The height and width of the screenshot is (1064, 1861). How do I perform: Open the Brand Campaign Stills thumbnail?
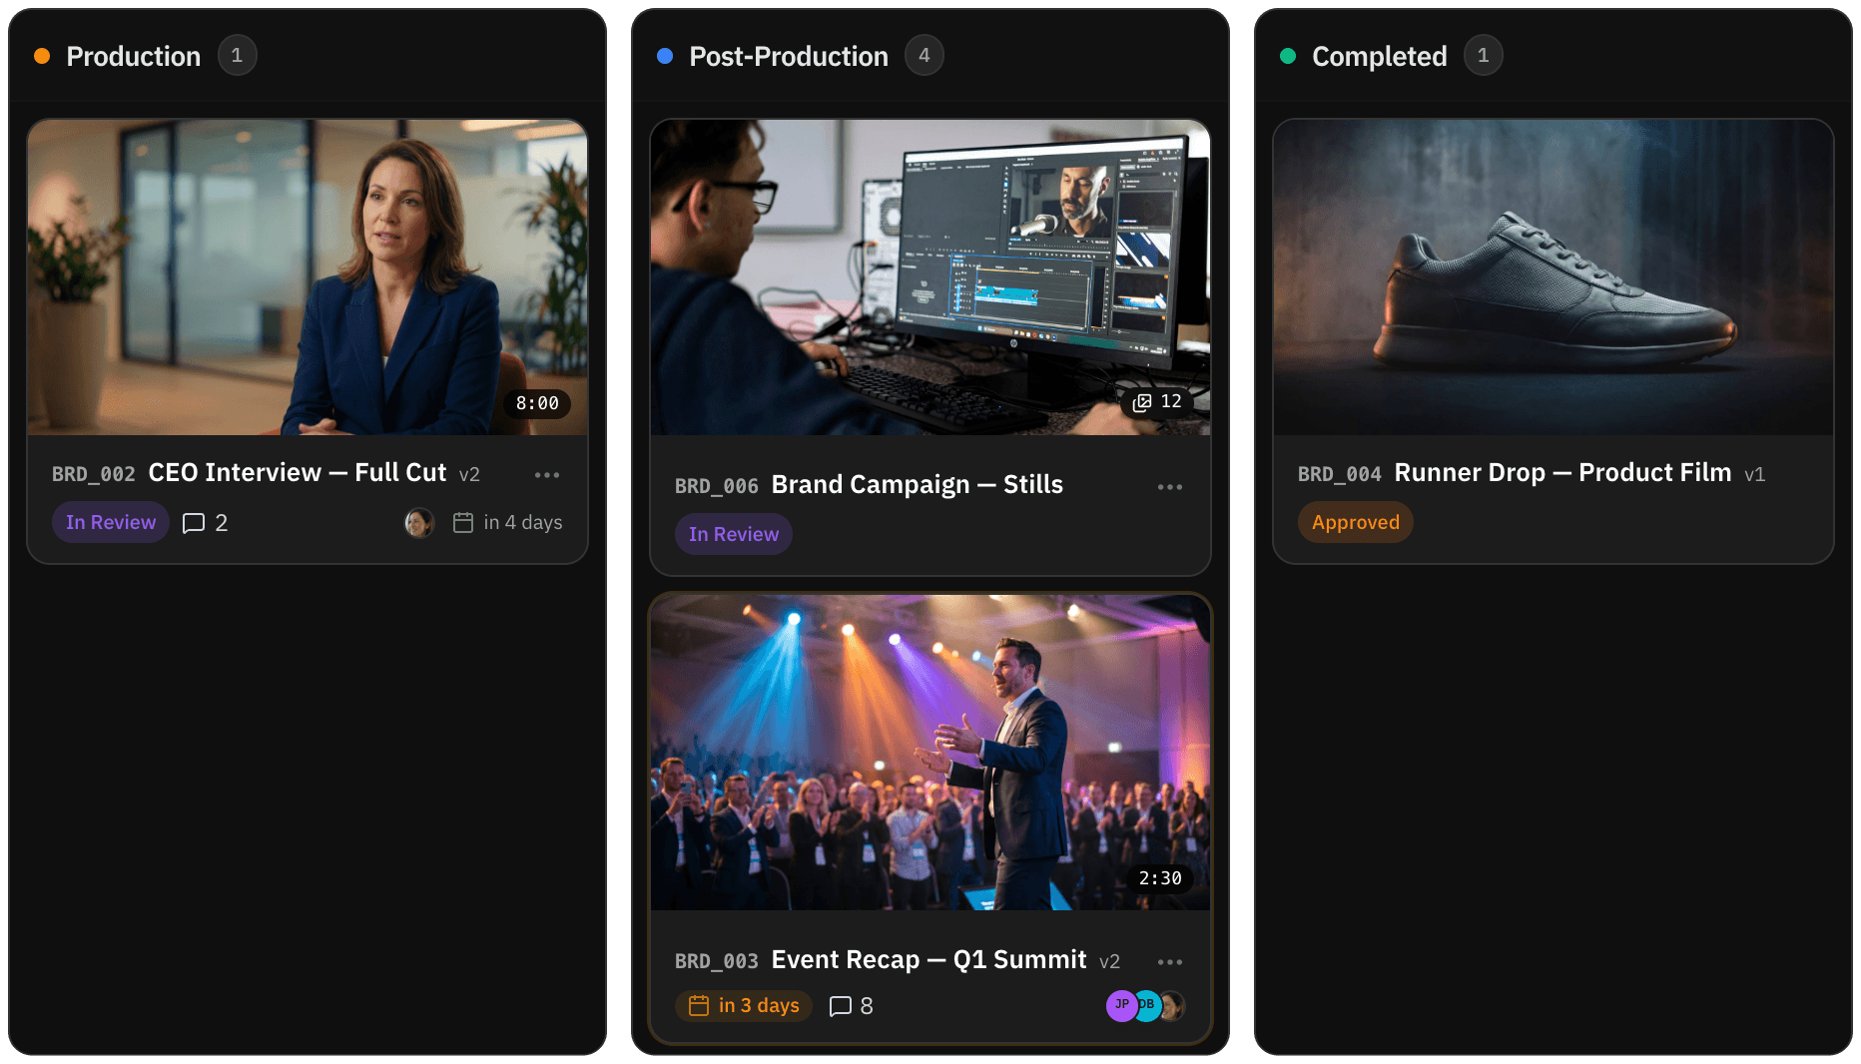[930, 277]
